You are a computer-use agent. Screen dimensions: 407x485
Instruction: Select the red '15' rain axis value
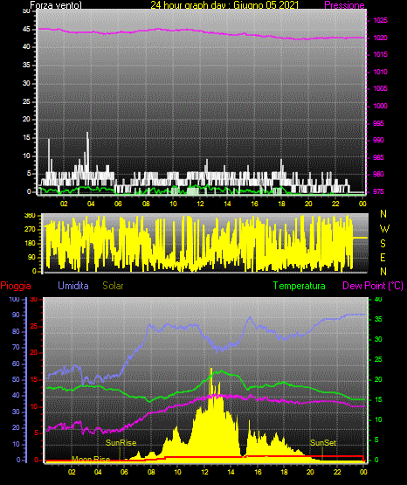tap(34, 379)
